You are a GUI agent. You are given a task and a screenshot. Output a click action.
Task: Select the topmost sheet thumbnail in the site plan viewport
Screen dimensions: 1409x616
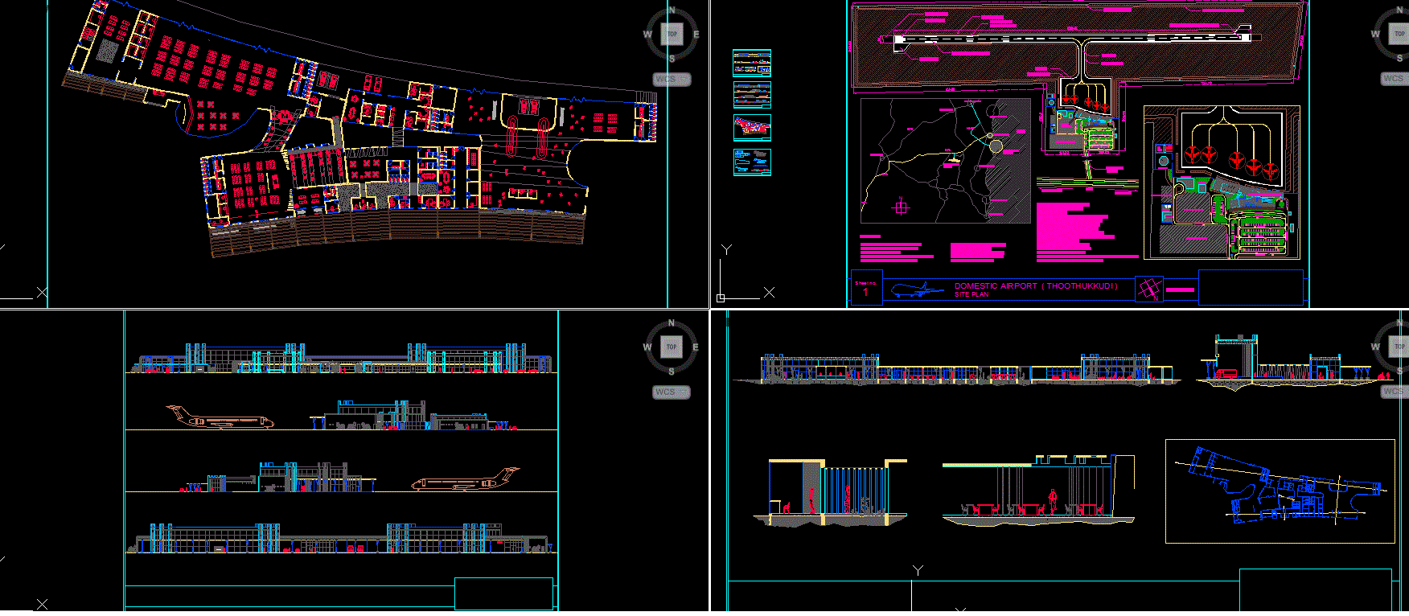click(x=752, y=63)
